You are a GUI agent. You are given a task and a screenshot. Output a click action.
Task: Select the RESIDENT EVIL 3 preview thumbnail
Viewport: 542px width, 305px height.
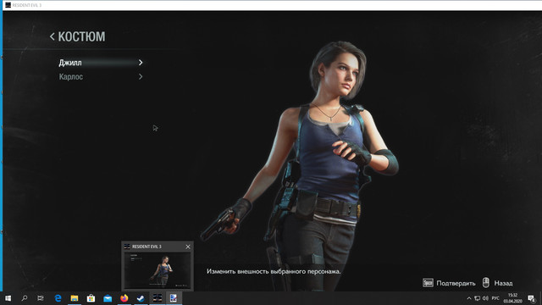(158, 270)
